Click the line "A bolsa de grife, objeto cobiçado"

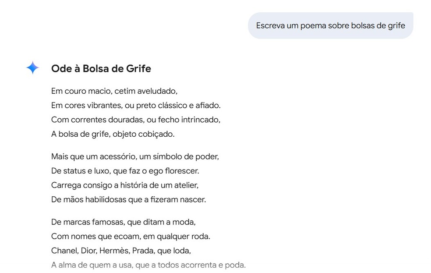113,134
